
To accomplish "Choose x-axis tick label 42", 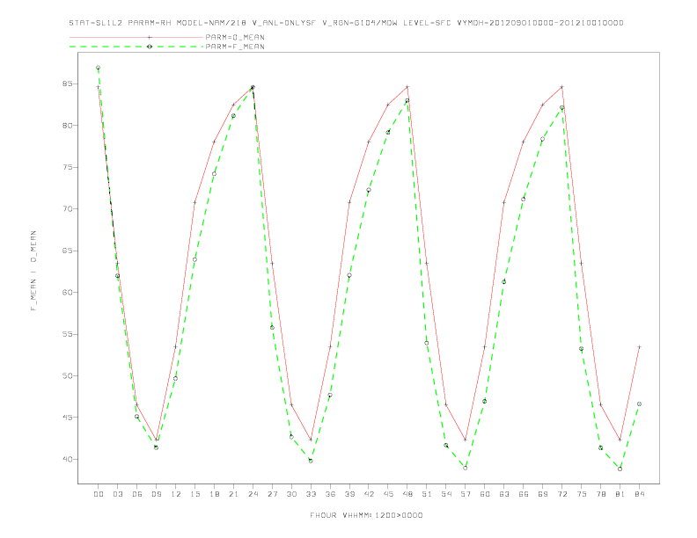I will pos(369,494).
